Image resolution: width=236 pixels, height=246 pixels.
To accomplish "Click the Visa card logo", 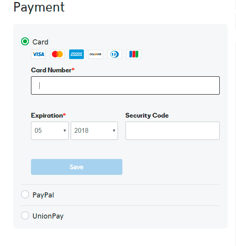I will (x=38, y=54).
